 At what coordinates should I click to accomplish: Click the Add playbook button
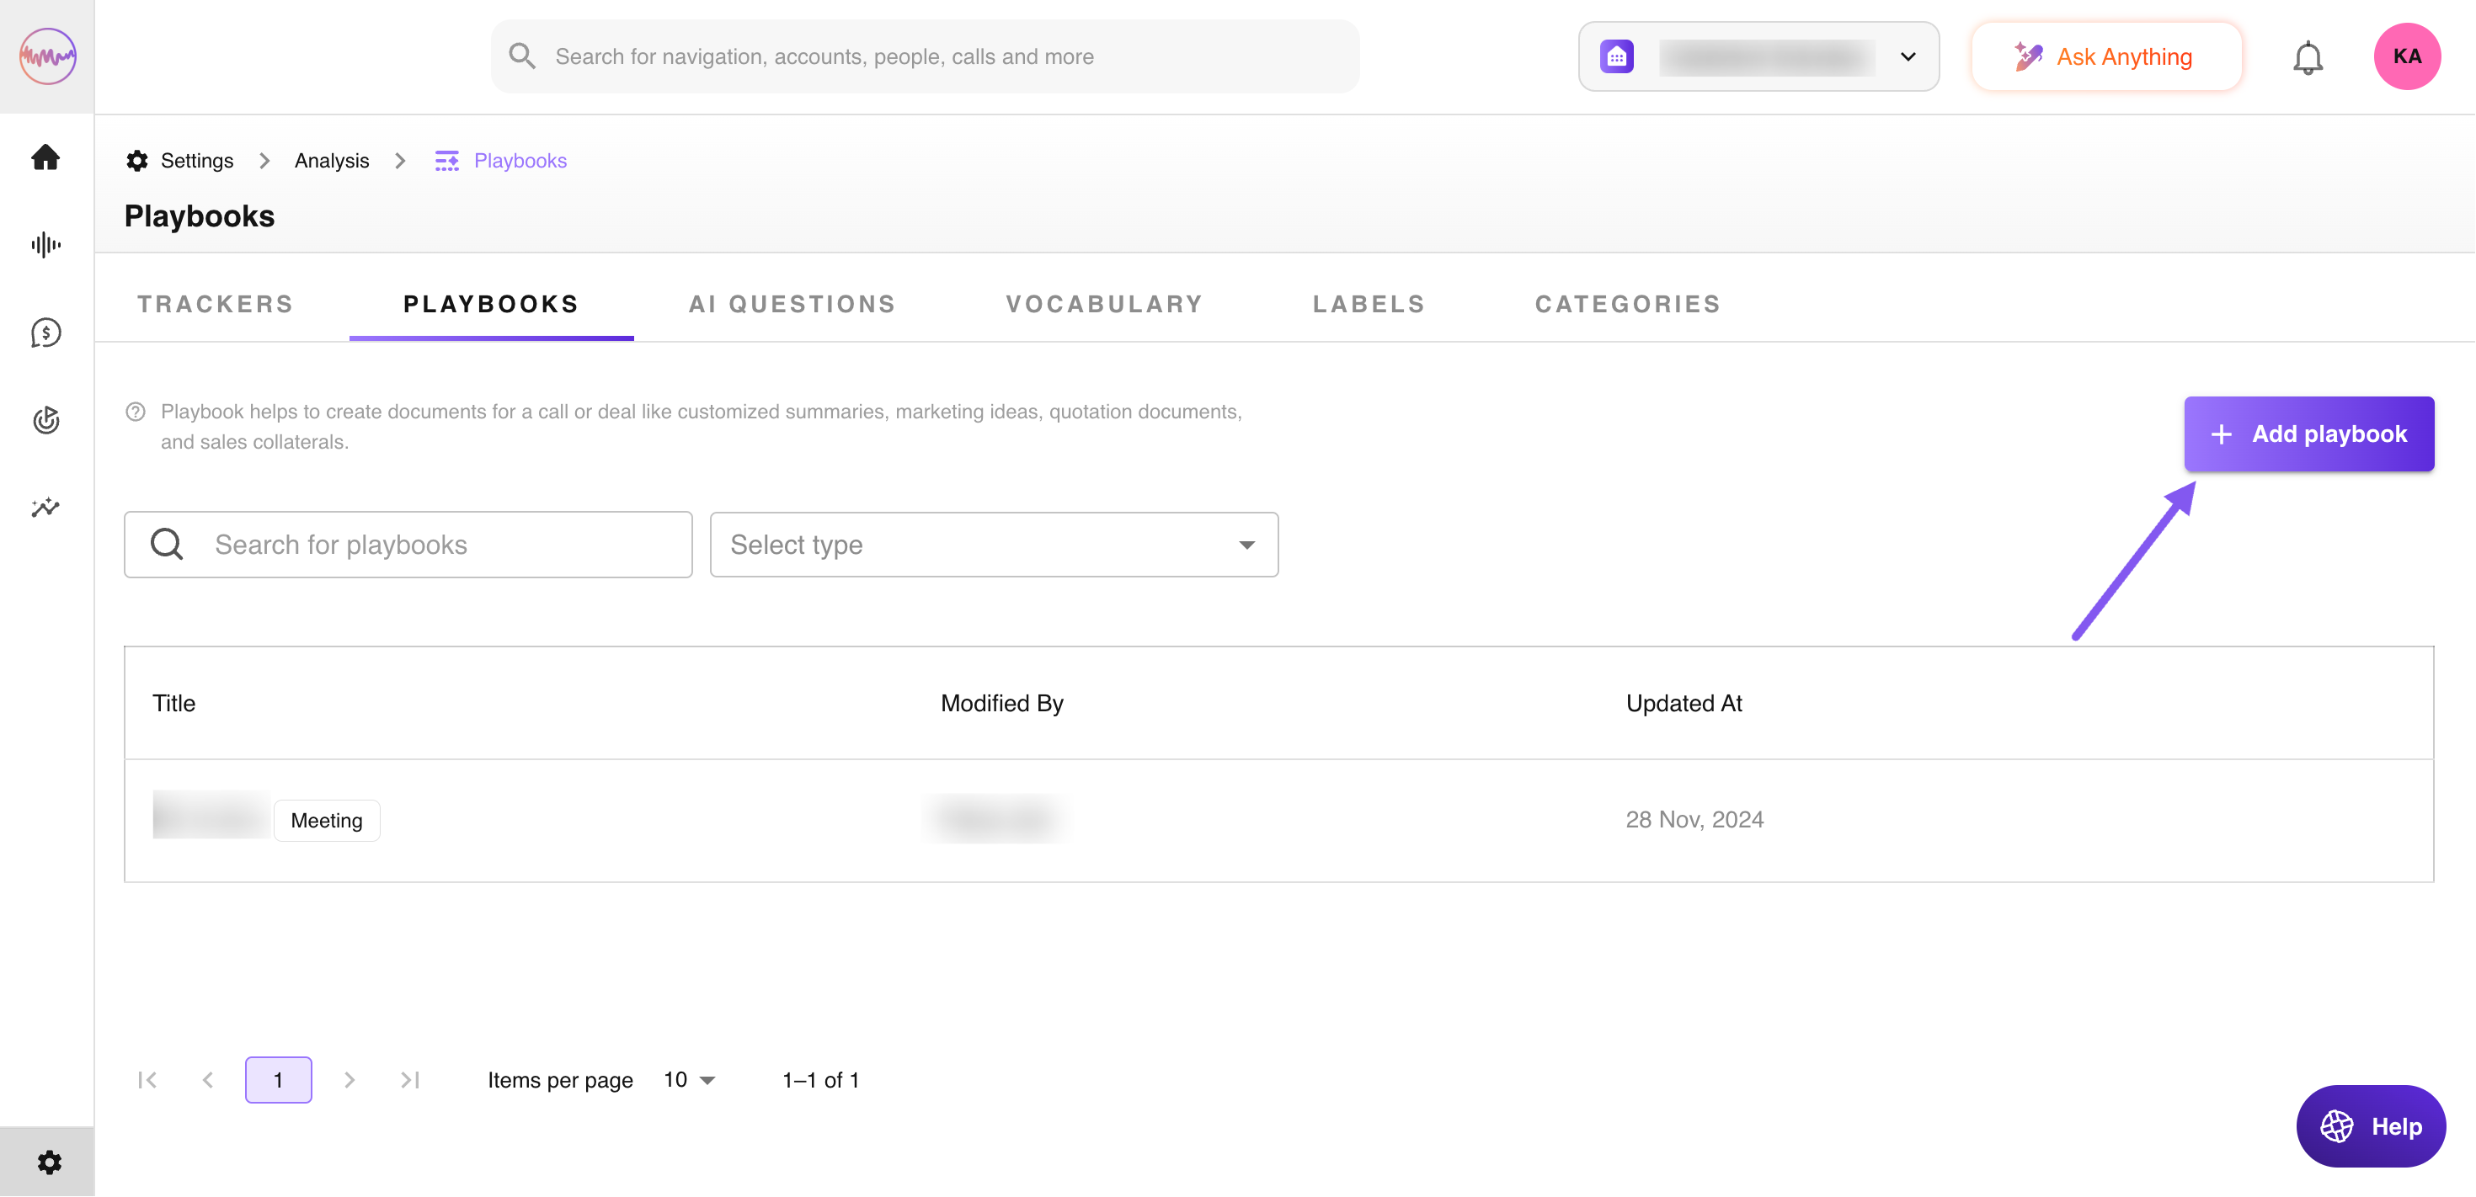(2308, 434)
